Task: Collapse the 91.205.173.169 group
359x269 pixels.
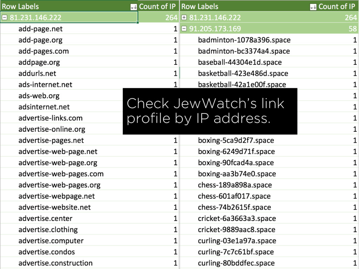Action: pyautogui.click(x=184, y=29)
